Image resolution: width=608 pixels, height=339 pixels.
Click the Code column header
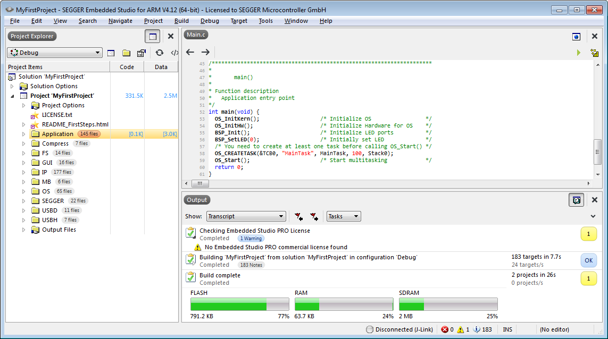[127, 67]
